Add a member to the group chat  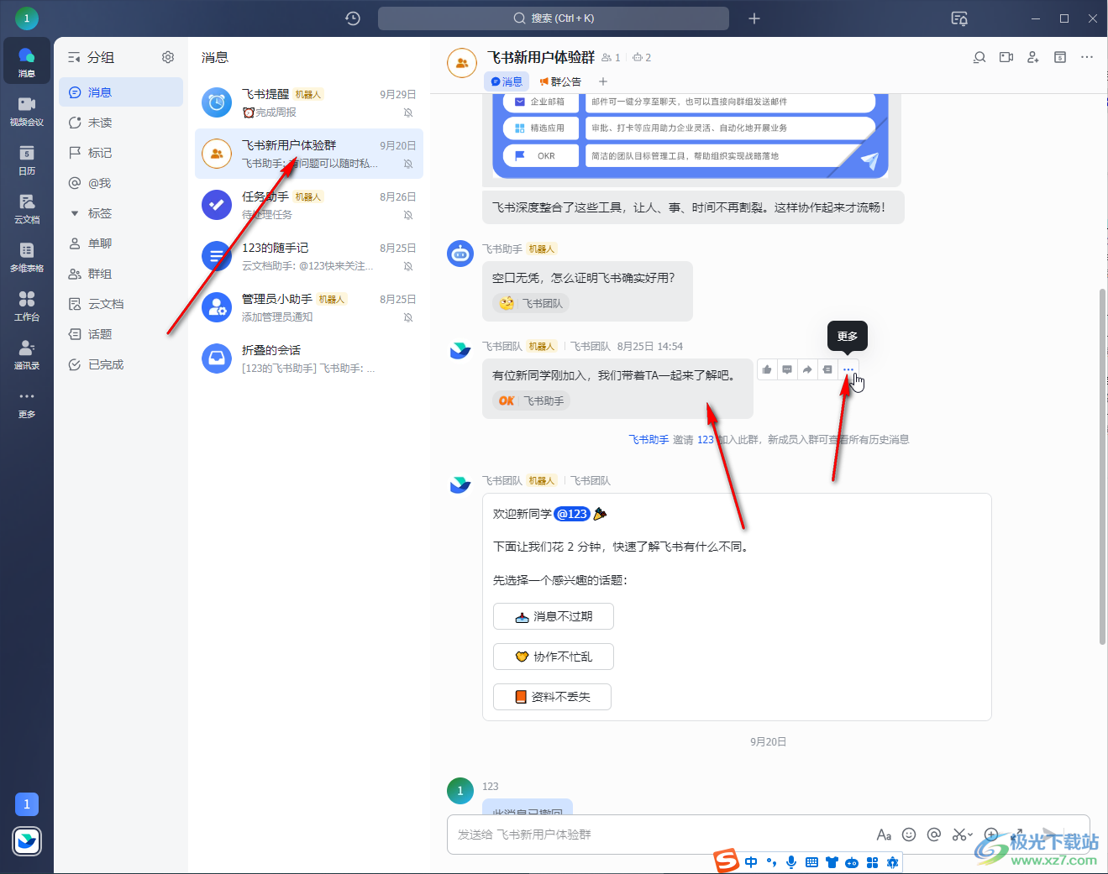[1033, 57]
